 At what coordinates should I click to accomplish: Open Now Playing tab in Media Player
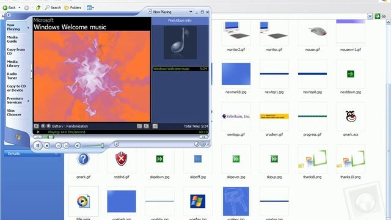[x=13, y=27]
